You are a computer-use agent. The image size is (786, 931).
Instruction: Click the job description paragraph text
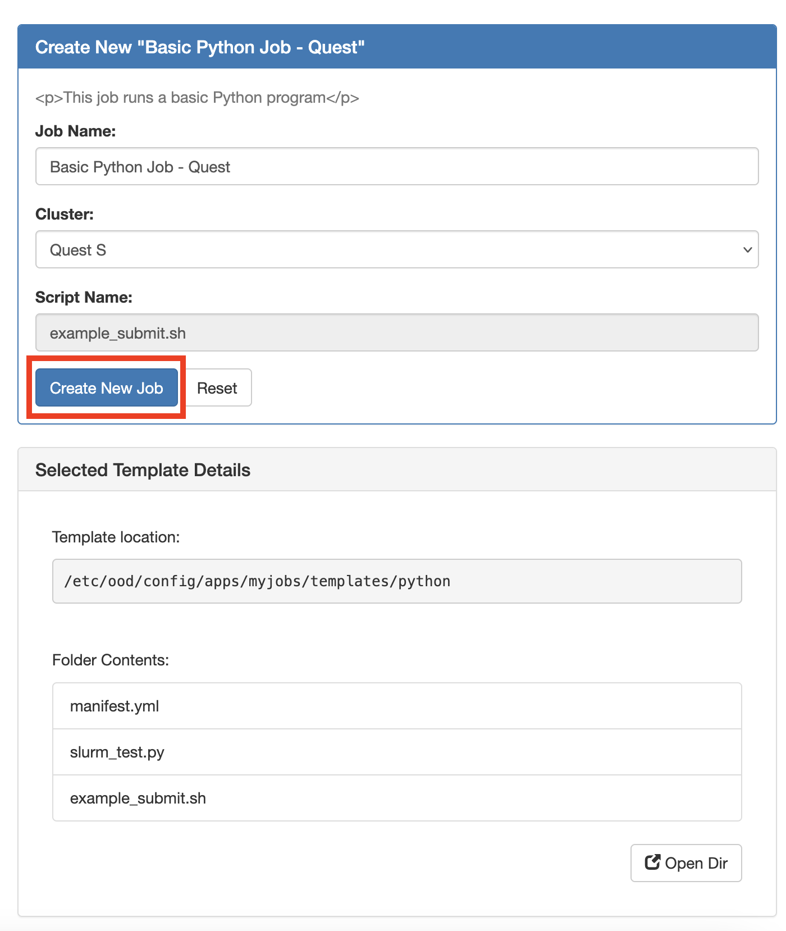tap(197, 98)
